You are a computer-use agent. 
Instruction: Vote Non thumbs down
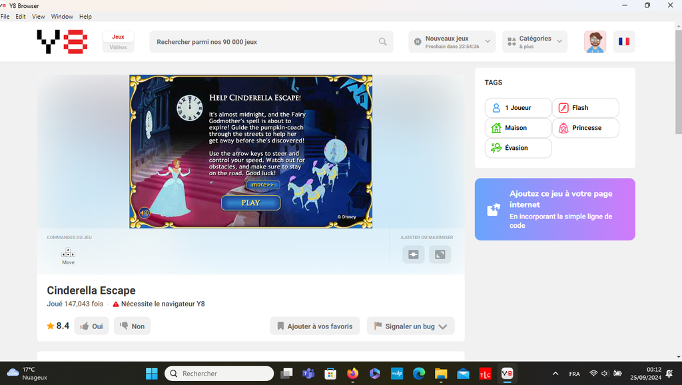coord(132,326)
